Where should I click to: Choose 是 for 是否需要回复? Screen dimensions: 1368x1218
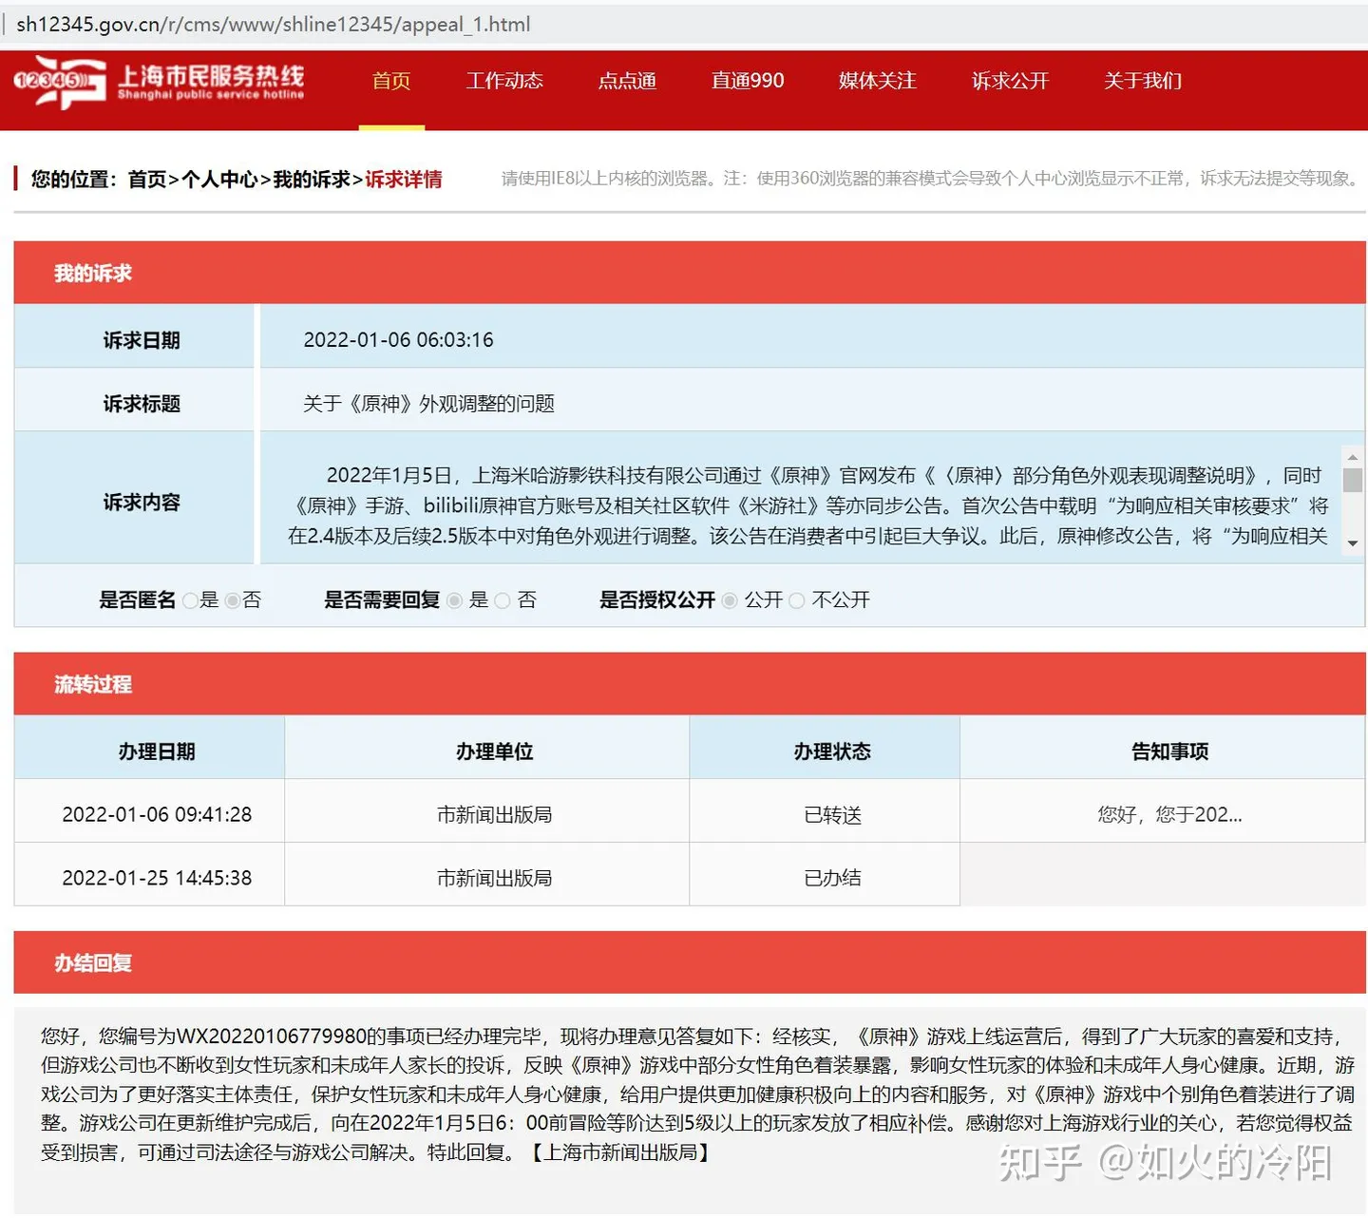tap(454, 600)
